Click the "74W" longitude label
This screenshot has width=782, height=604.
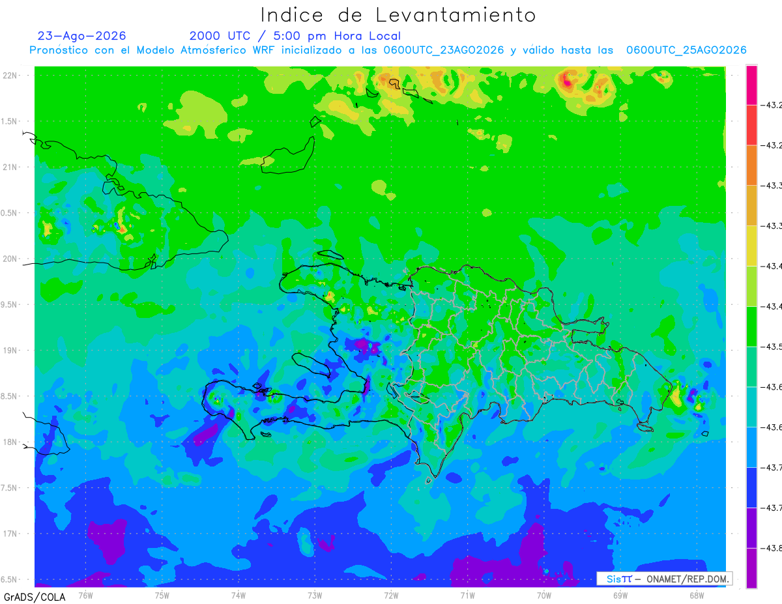[x=238, y=596]
